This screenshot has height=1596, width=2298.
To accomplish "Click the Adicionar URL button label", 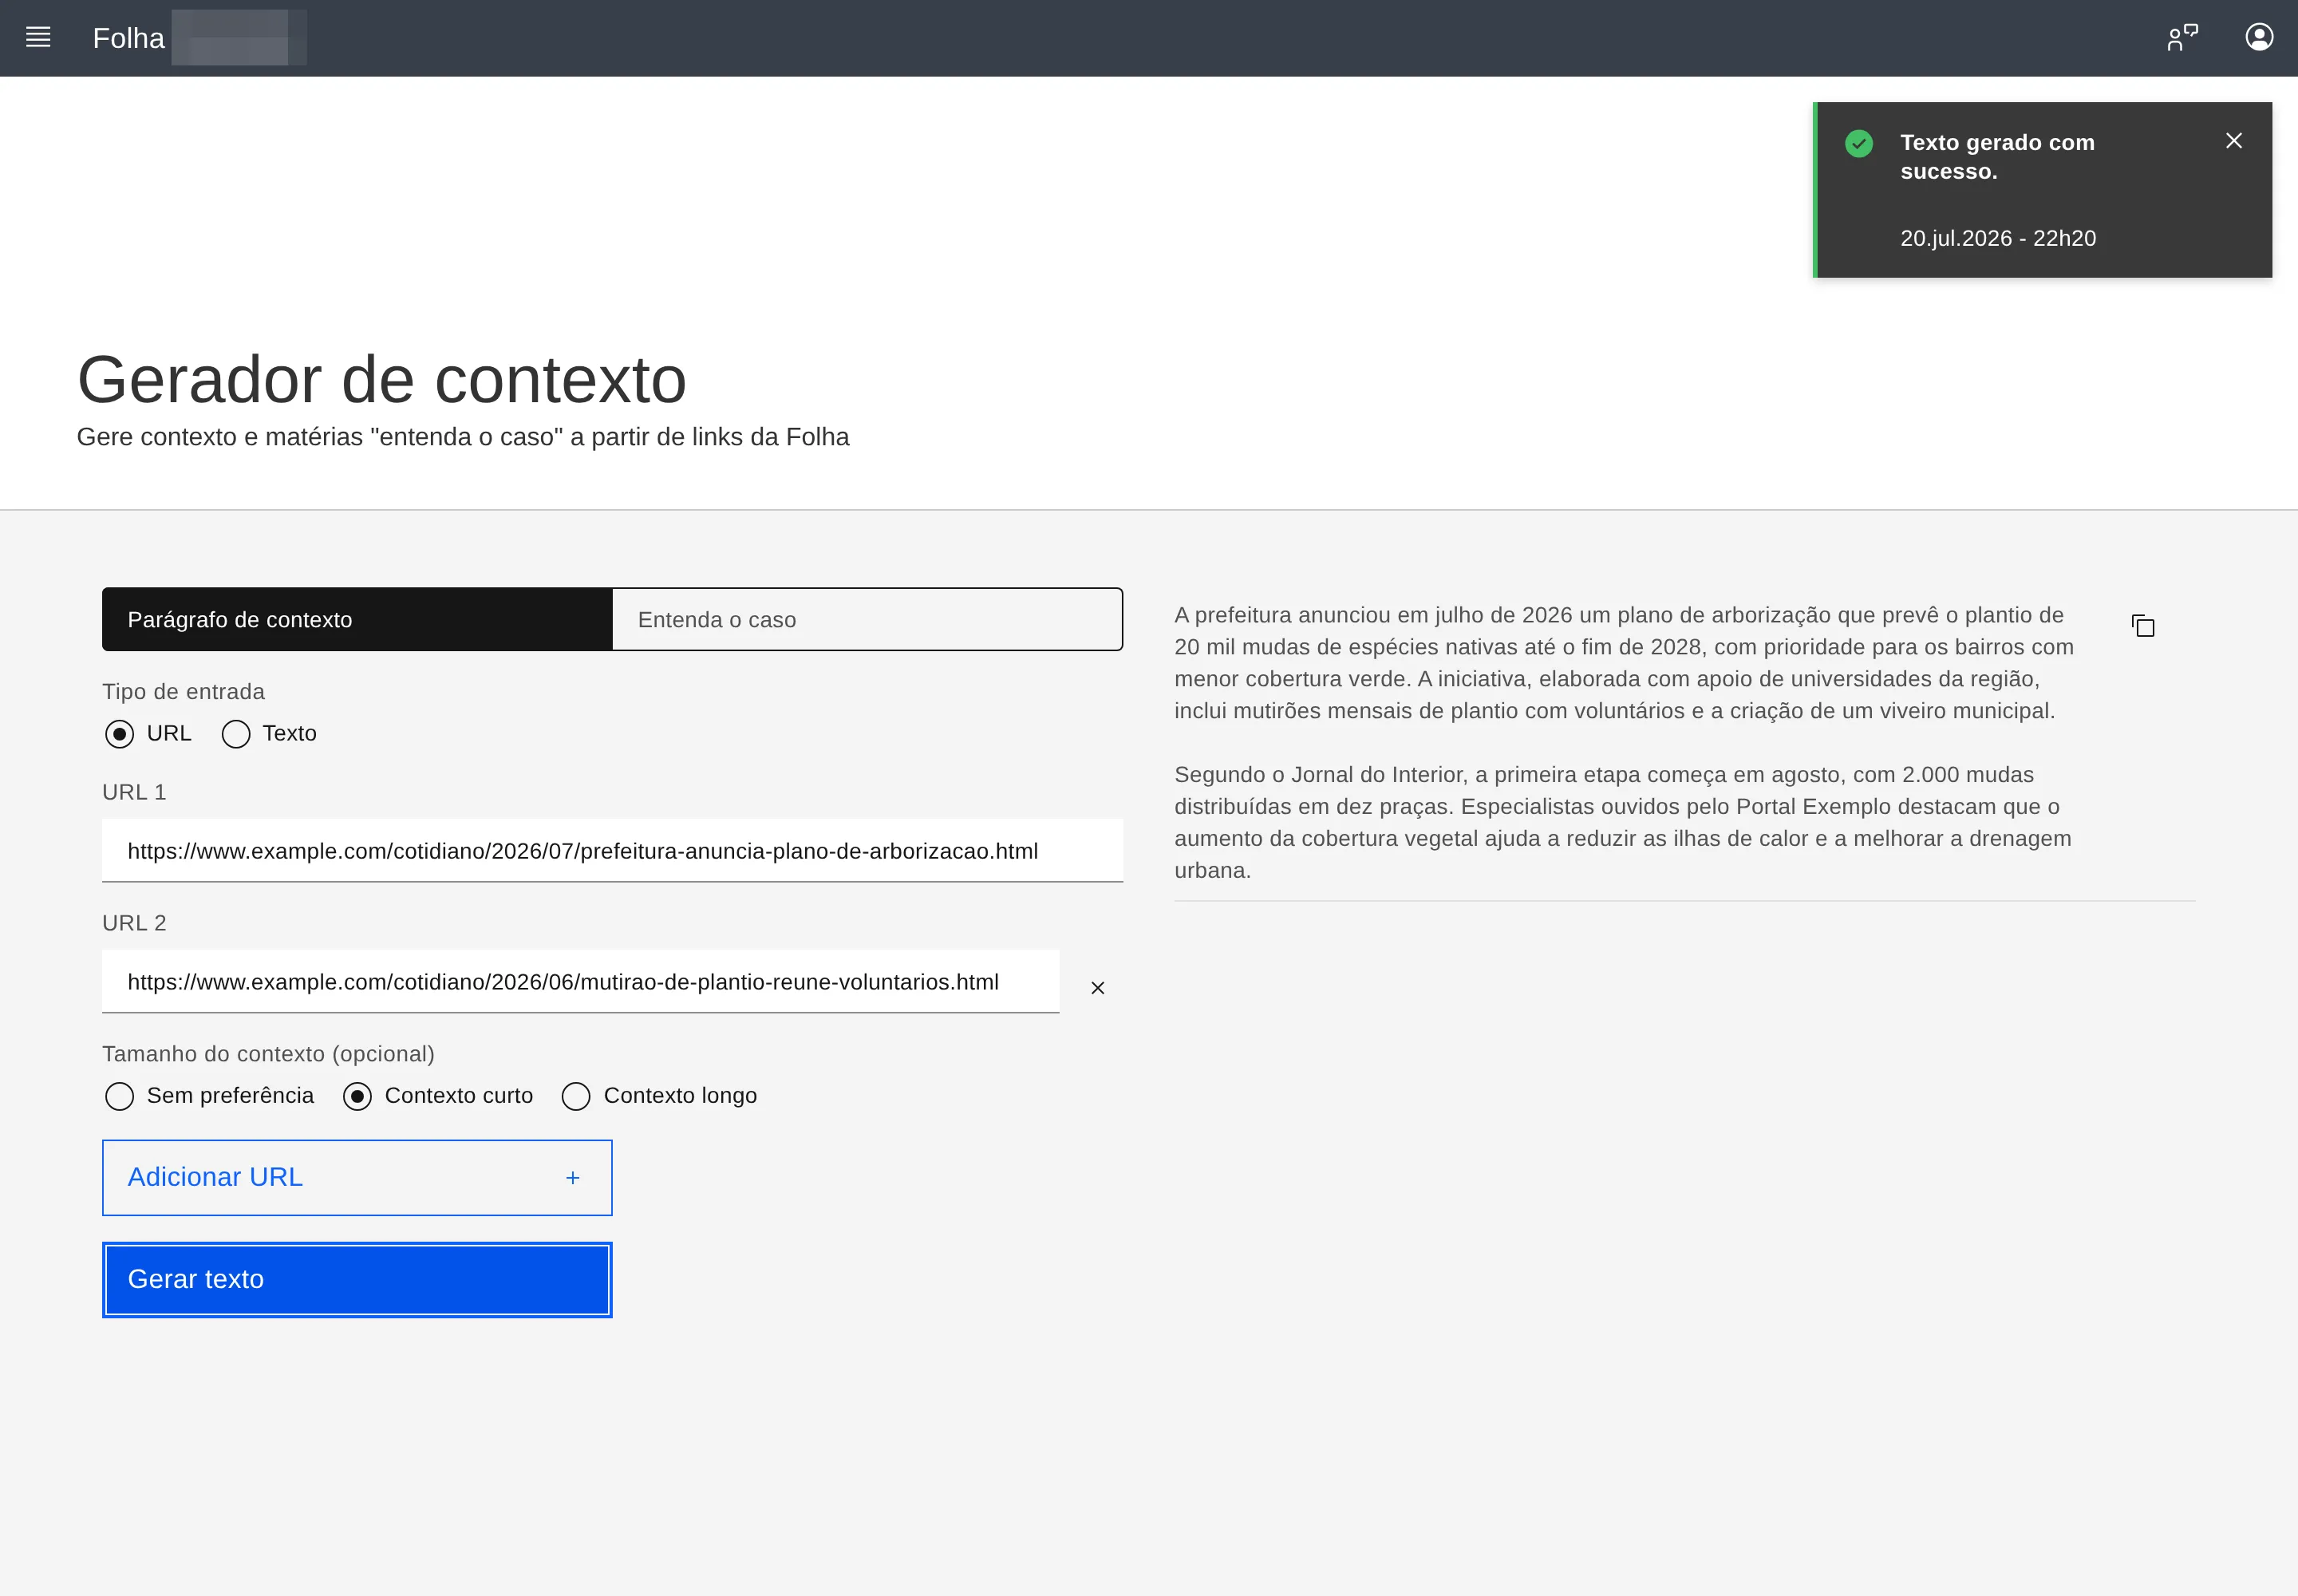I will click(x=215, y=1177).
